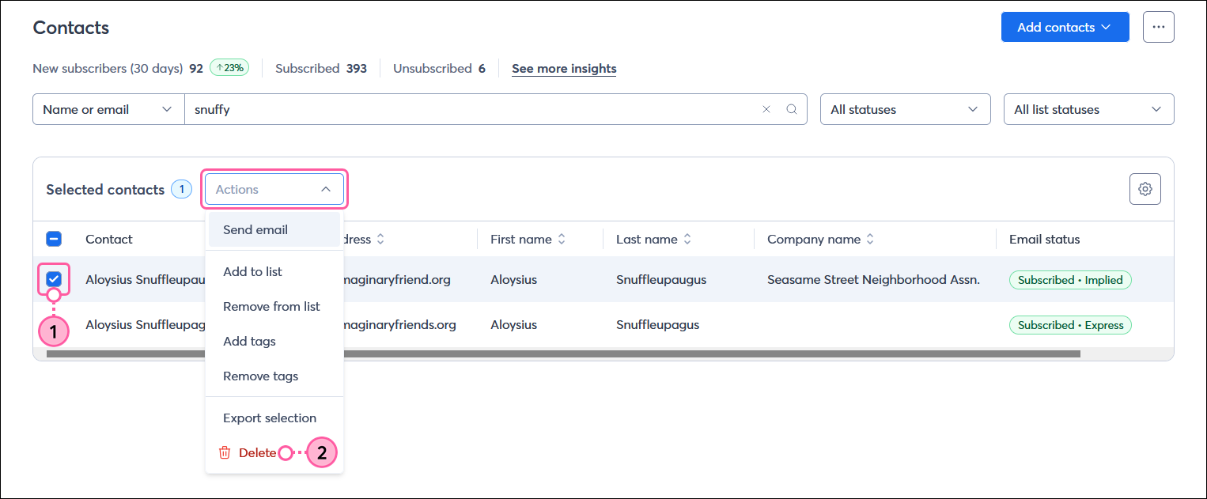This screenshot has width=1207, height=499.
Task: Uncheck the Aloysius Snuffleupaugus row checkbox
Action: tap(54, 279)
